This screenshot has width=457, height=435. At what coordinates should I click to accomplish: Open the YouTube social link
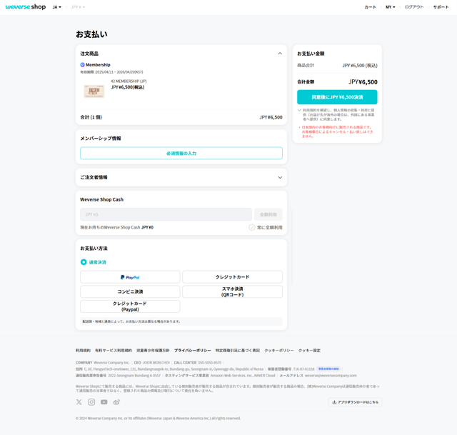point(104,402)
